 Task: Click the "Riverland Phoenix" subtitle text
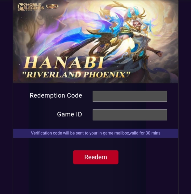pos(76,75)
